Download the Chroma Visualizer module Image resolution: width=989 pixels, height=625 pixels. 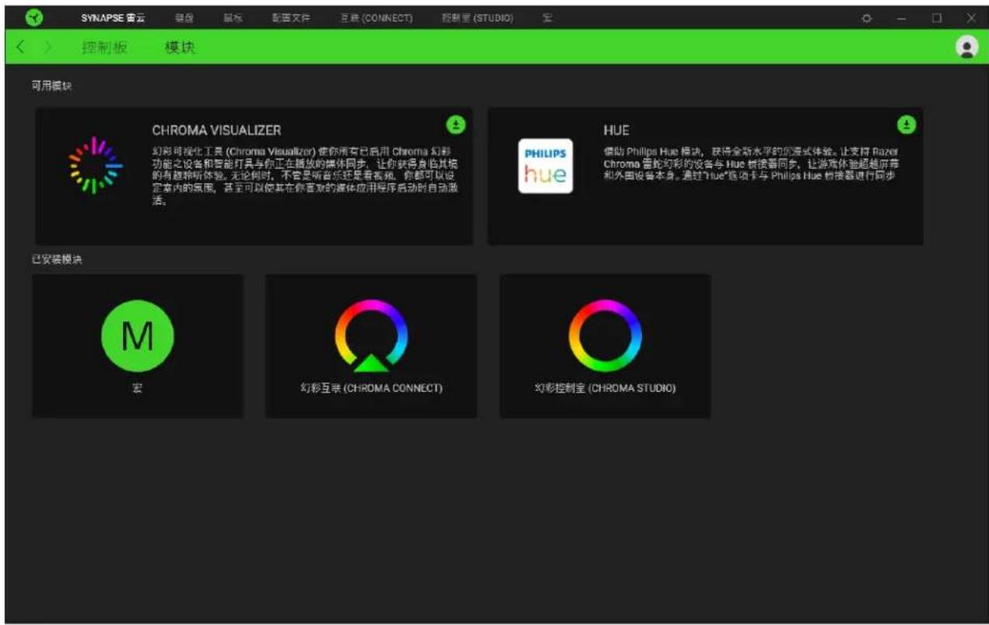(455, 124)
